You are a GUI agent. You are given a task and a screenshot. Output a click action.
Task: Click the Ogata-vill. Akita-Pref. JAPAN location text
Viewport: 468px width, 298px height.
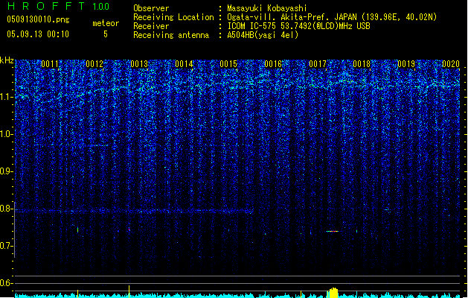point(332,17)
